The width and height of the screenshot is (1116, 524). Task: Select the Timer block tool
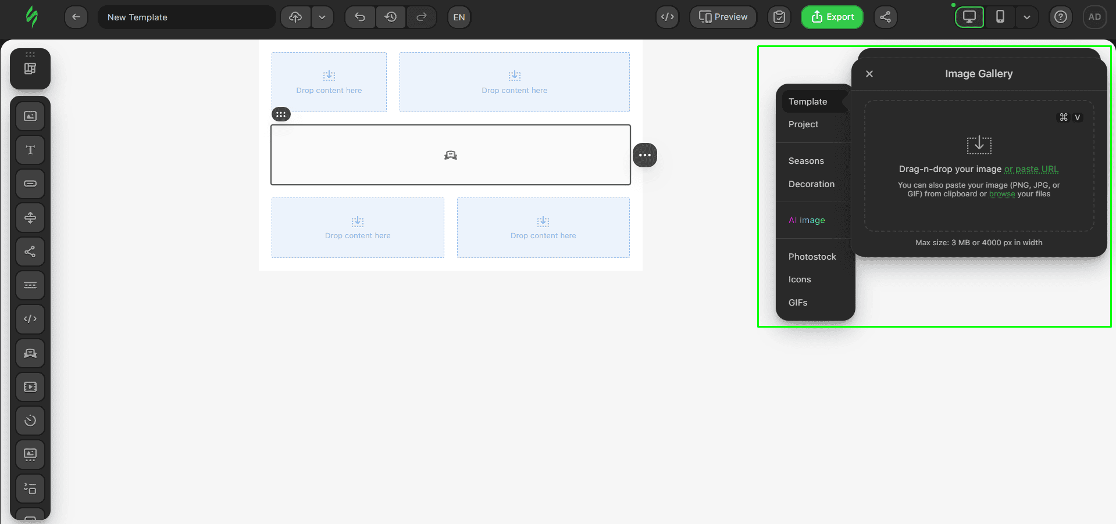[x=30, y=421]
